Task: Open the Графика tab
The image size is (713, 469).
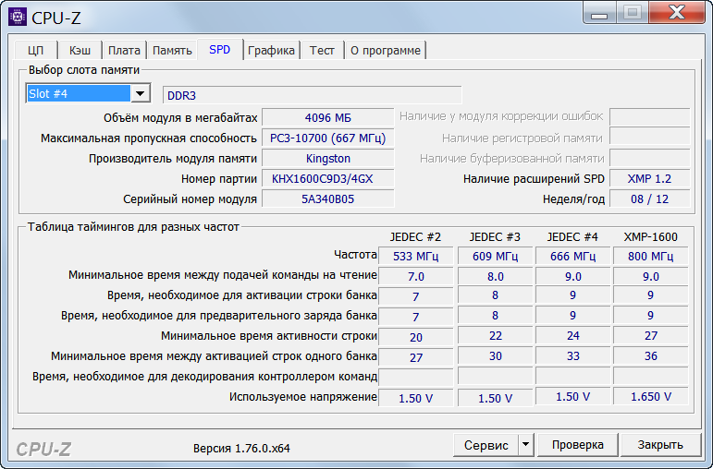Action: 271,50
